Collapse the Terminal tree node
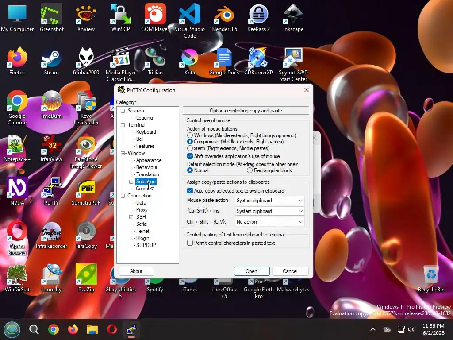453x340 pixels. [123, 125]
